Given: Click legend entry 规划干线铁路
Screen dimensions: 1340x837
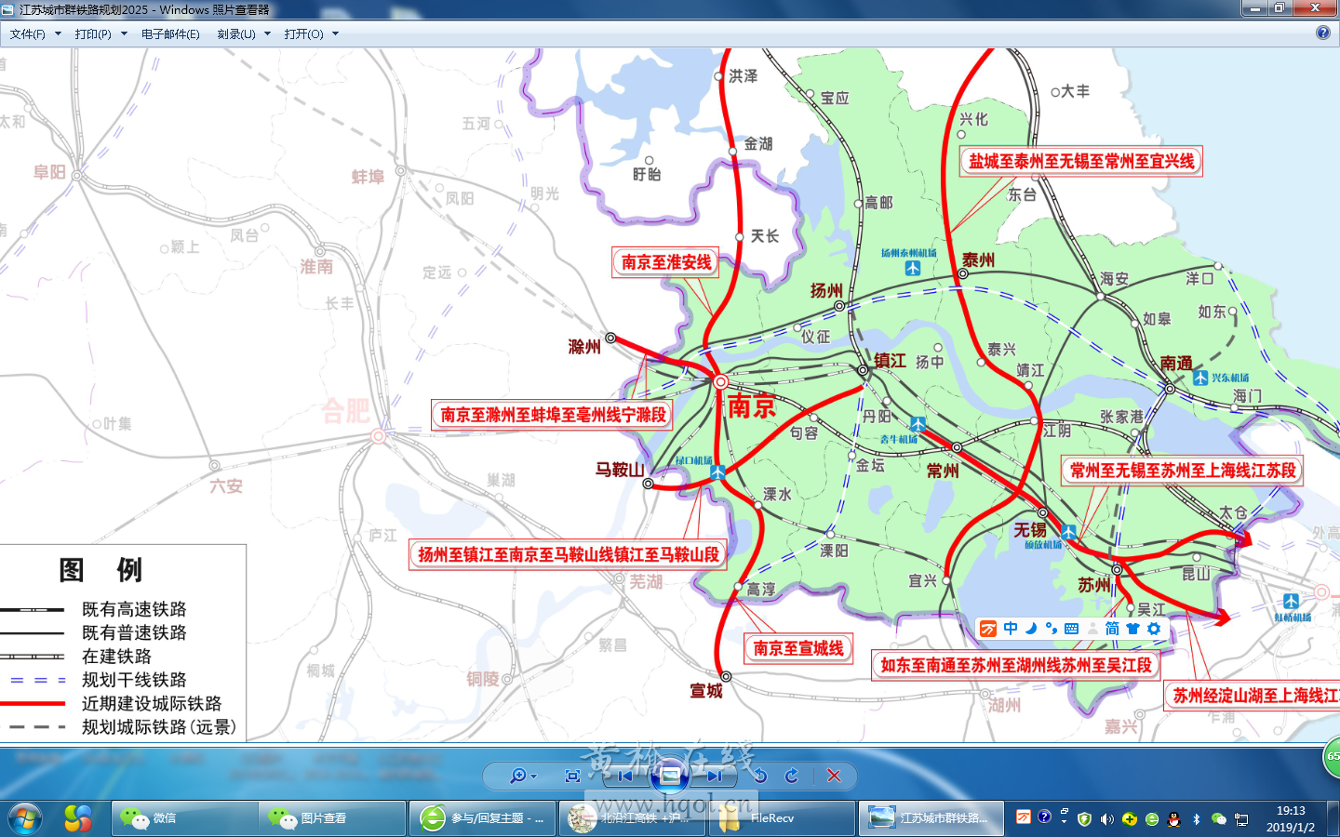Looking at the screenshot, I should [x=134, y=680].
